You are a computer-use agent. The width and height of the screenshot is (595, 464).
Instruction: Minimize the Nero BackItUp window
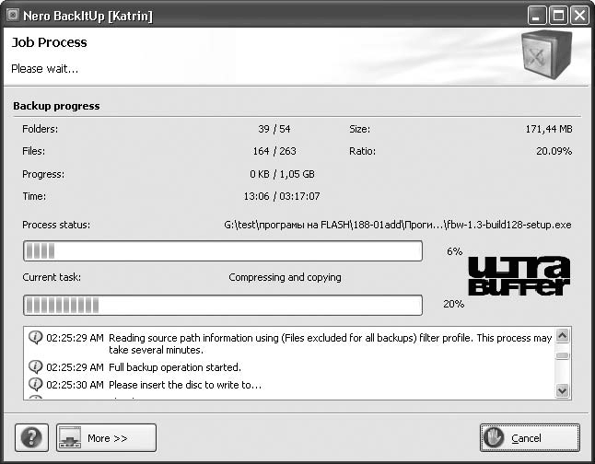click(x=537, y=16)
